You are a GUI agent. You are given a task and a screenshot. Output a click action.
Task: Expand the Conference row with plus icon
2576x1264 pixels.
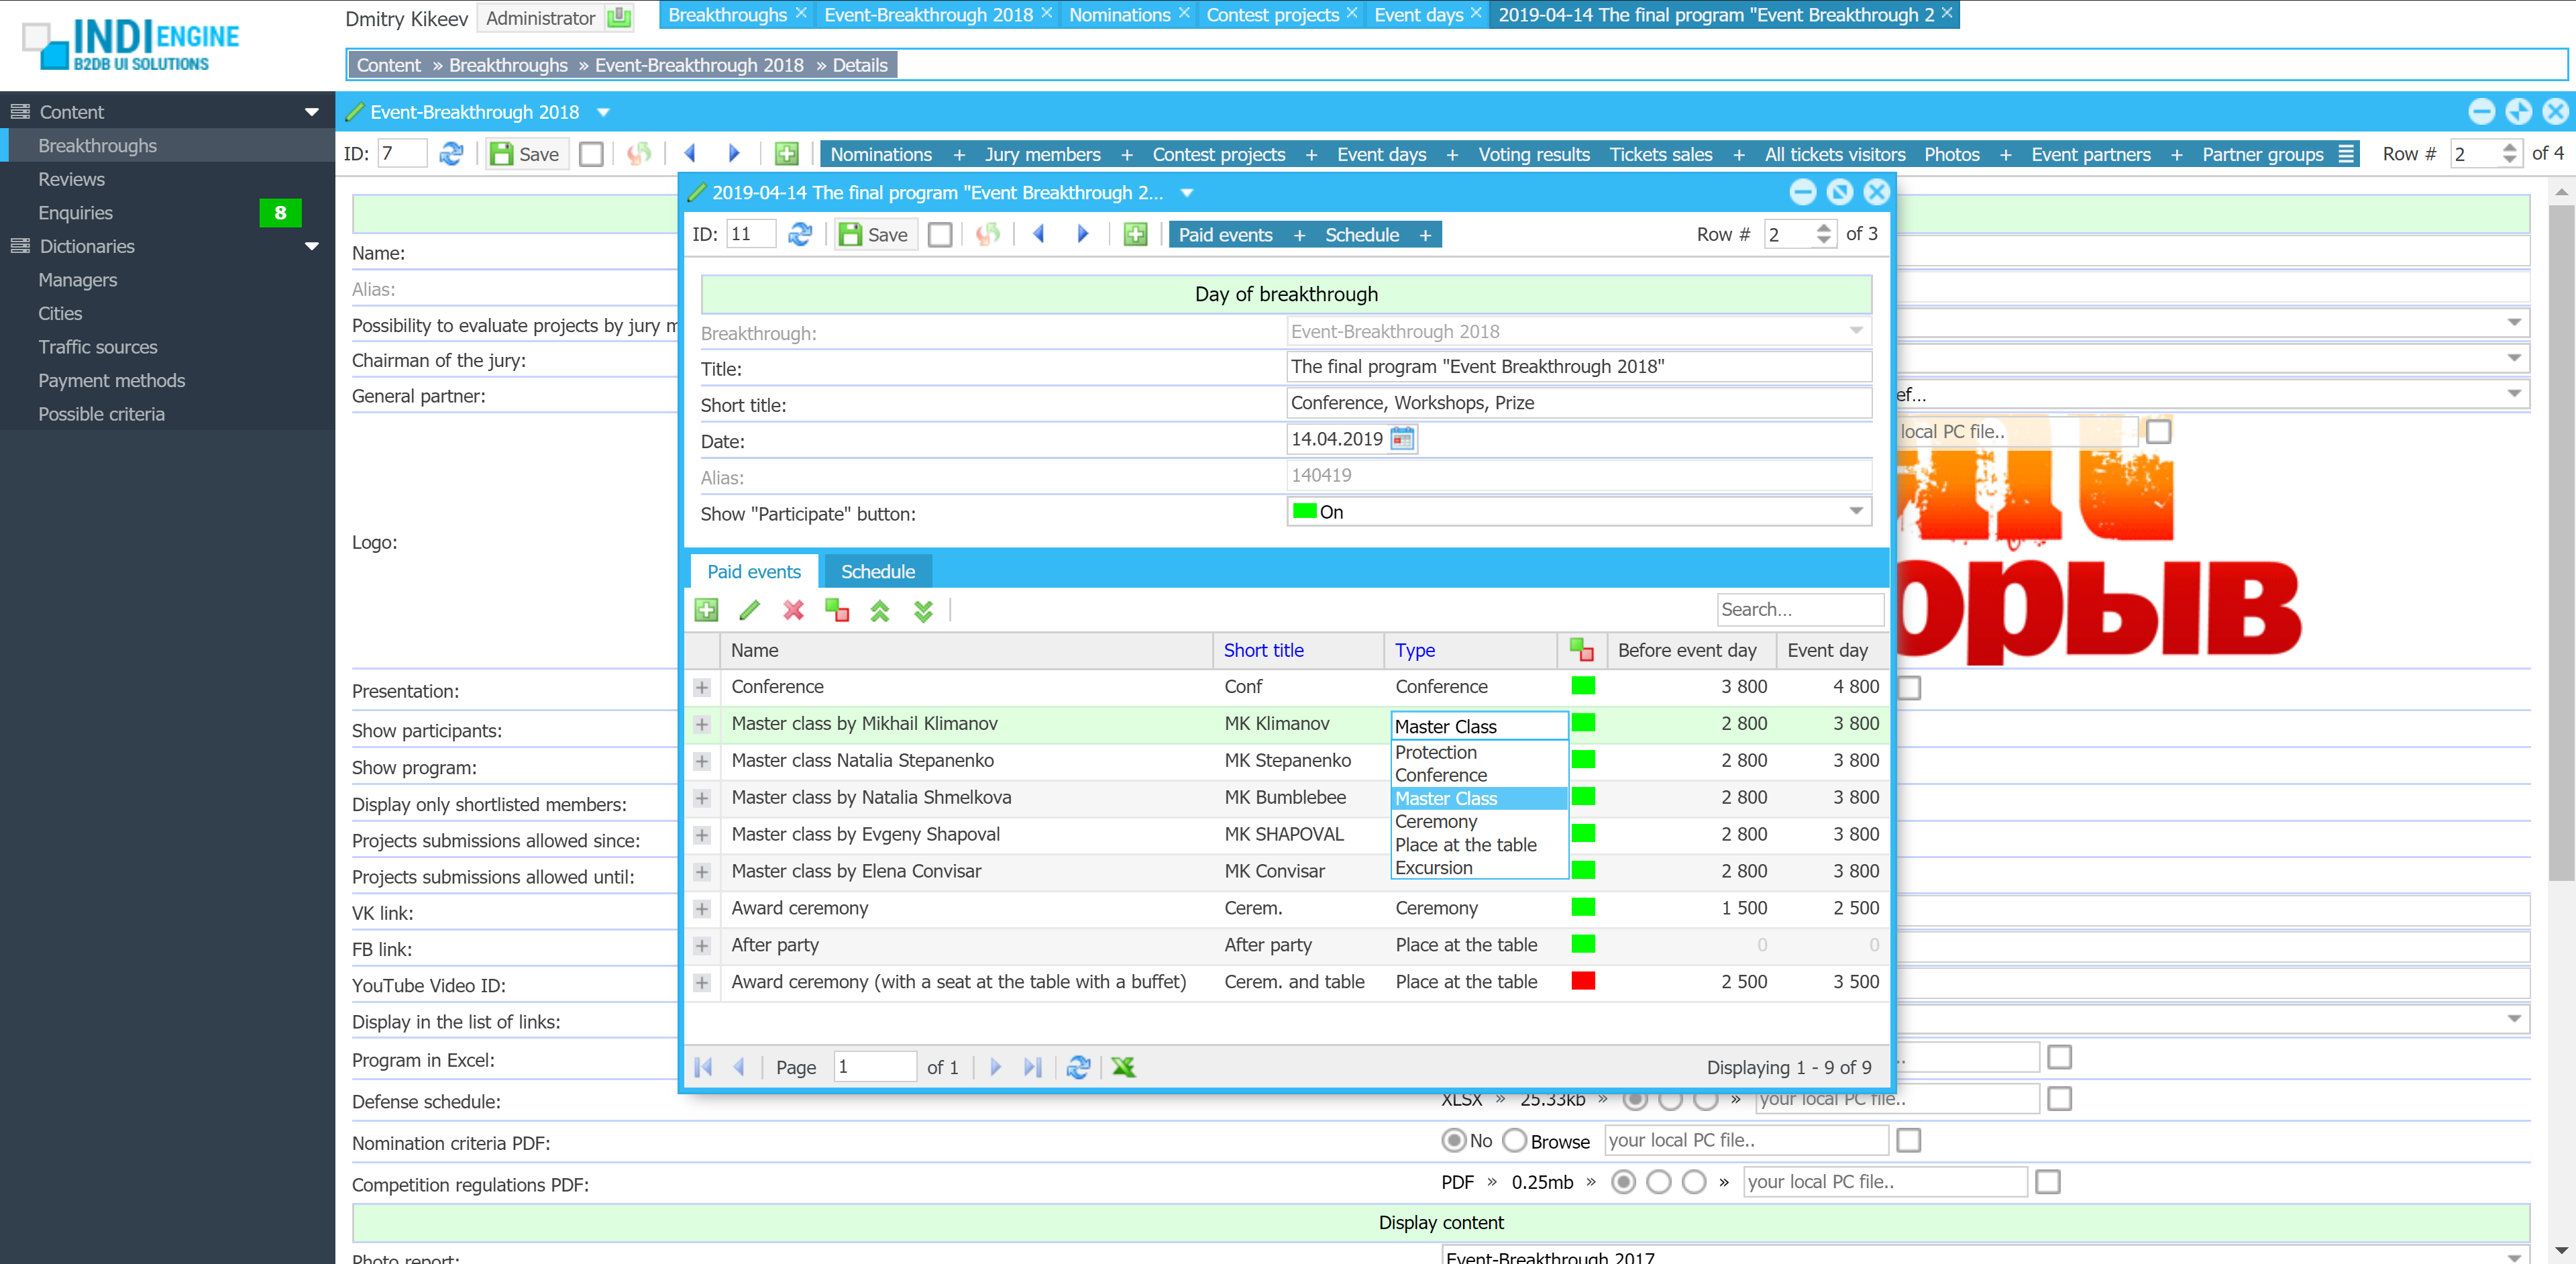(702, 688)
